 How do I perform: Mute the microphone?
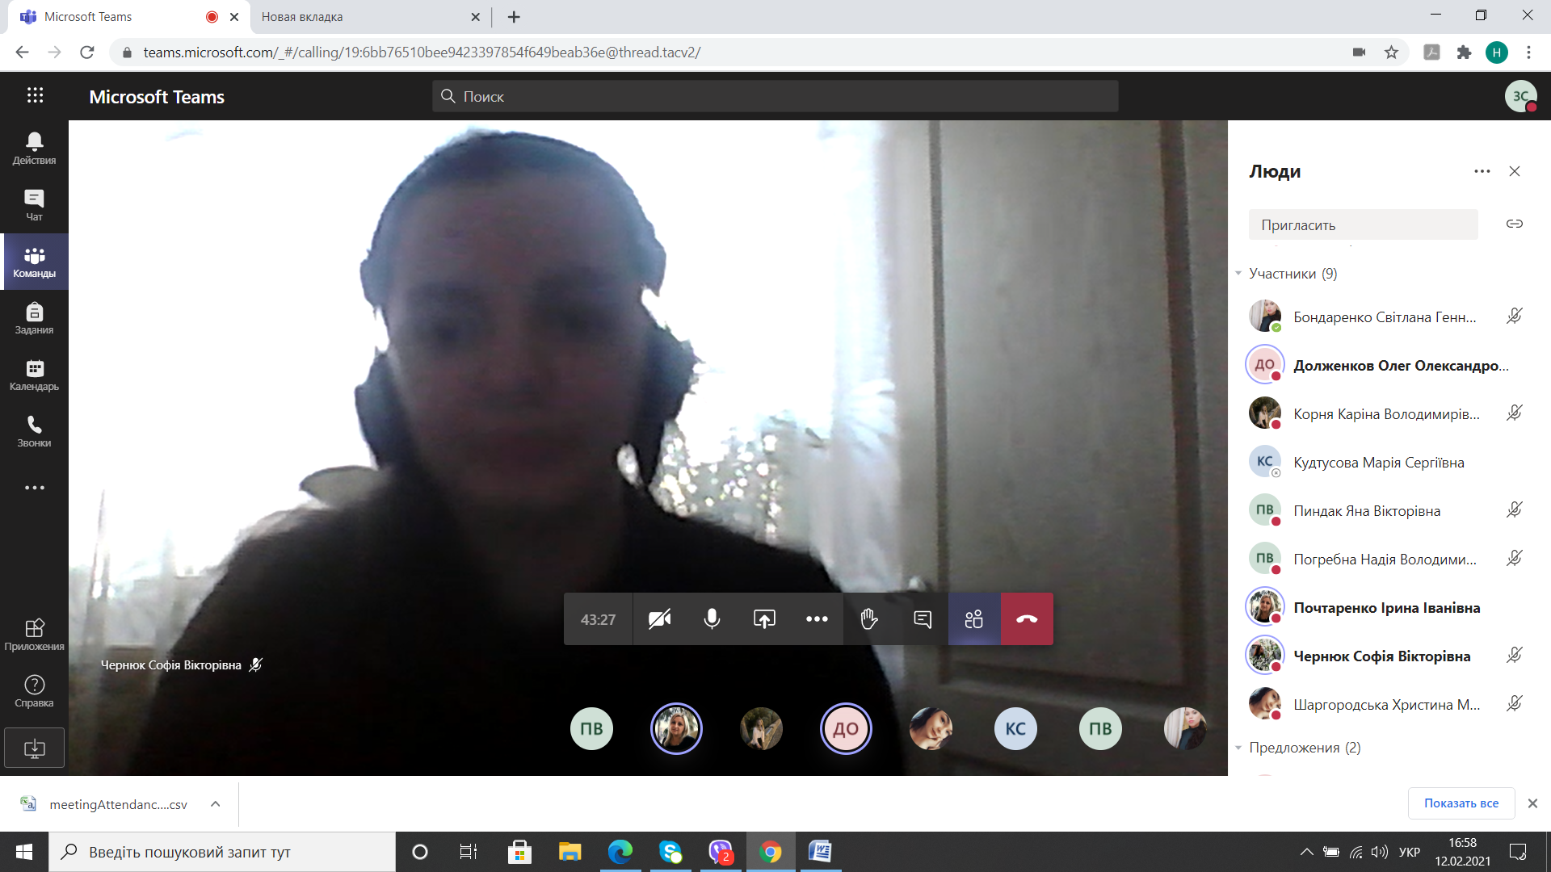(712, 619)
